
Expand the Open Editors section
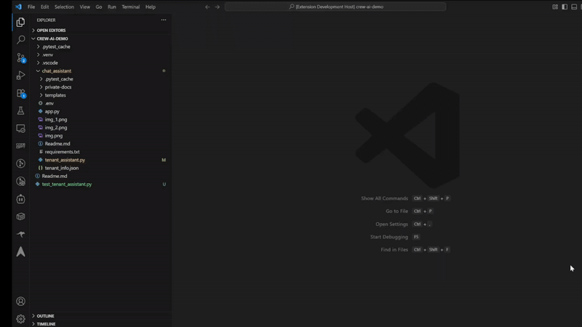(x=51, y=30)
